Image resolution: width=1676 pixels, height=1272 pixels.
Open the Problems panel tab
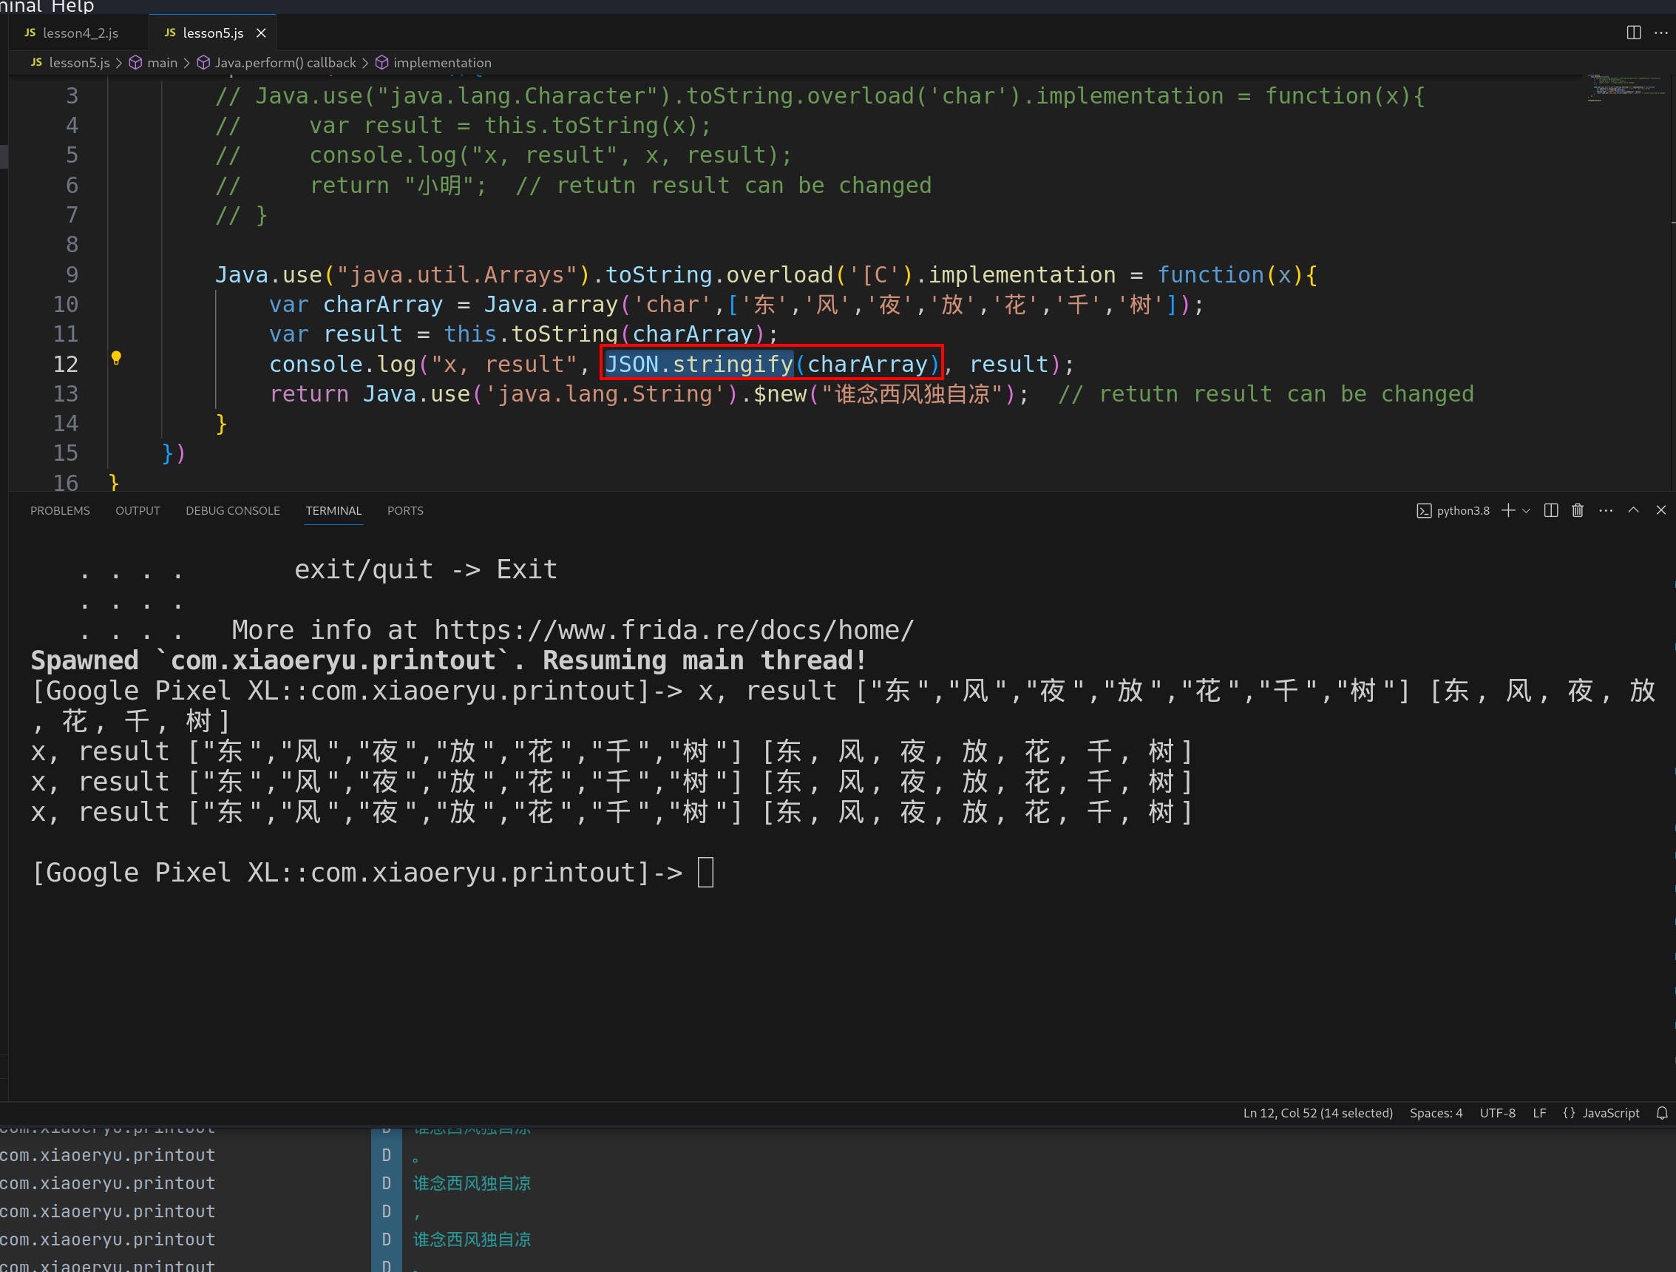click(x=60, y=510)
